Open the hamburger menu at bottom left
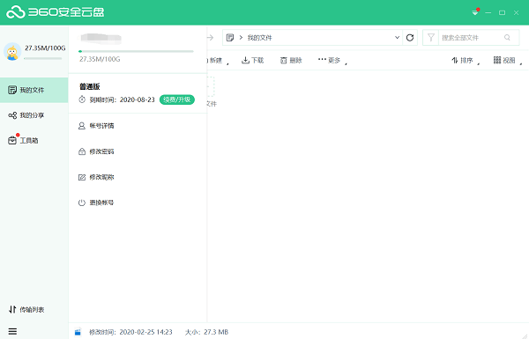The height and width of the screenshot is (339, 529). tap(12, 331)
